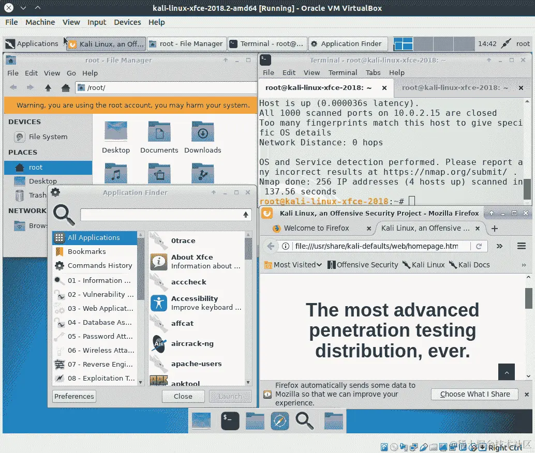535x453 pixels.
Task: Select Commands History category
Action: [x=95, y=266]
